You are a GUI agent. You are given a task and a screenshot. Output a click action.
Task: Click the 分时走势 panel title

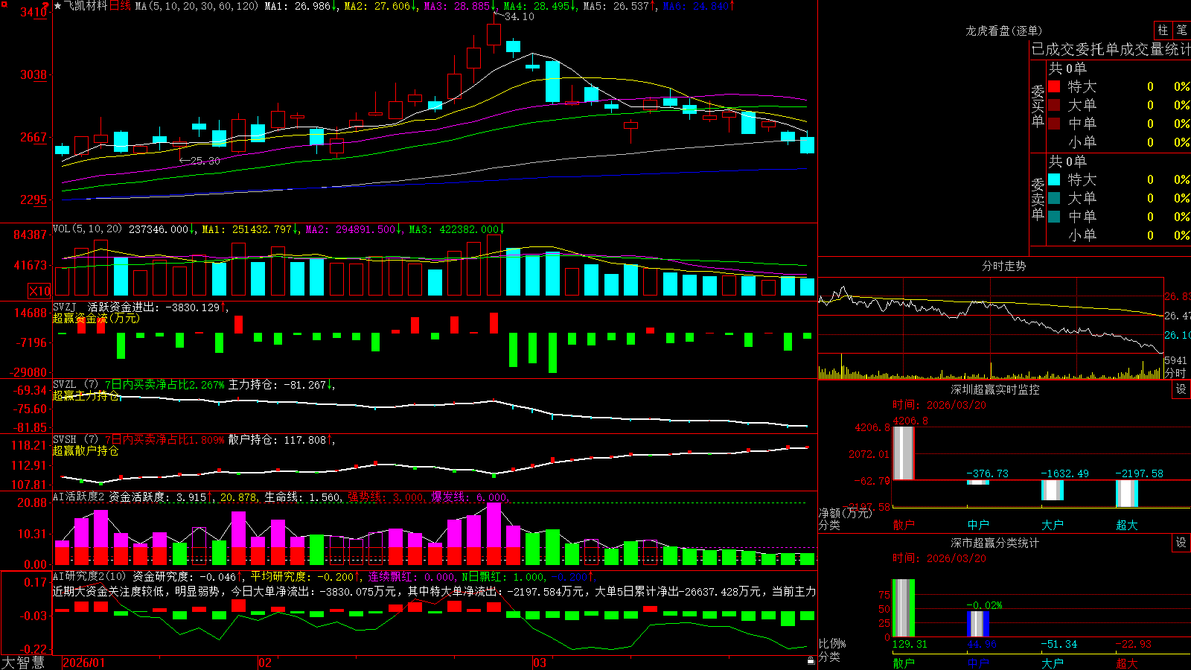(x=1003, y=266)
